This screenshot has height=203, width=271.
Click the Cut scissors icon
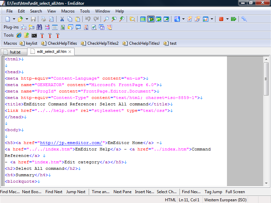[x=62, y=19]
